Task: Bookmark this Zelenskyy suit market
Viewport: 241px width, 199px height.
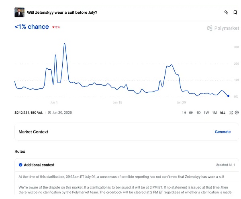Action: 235,12
